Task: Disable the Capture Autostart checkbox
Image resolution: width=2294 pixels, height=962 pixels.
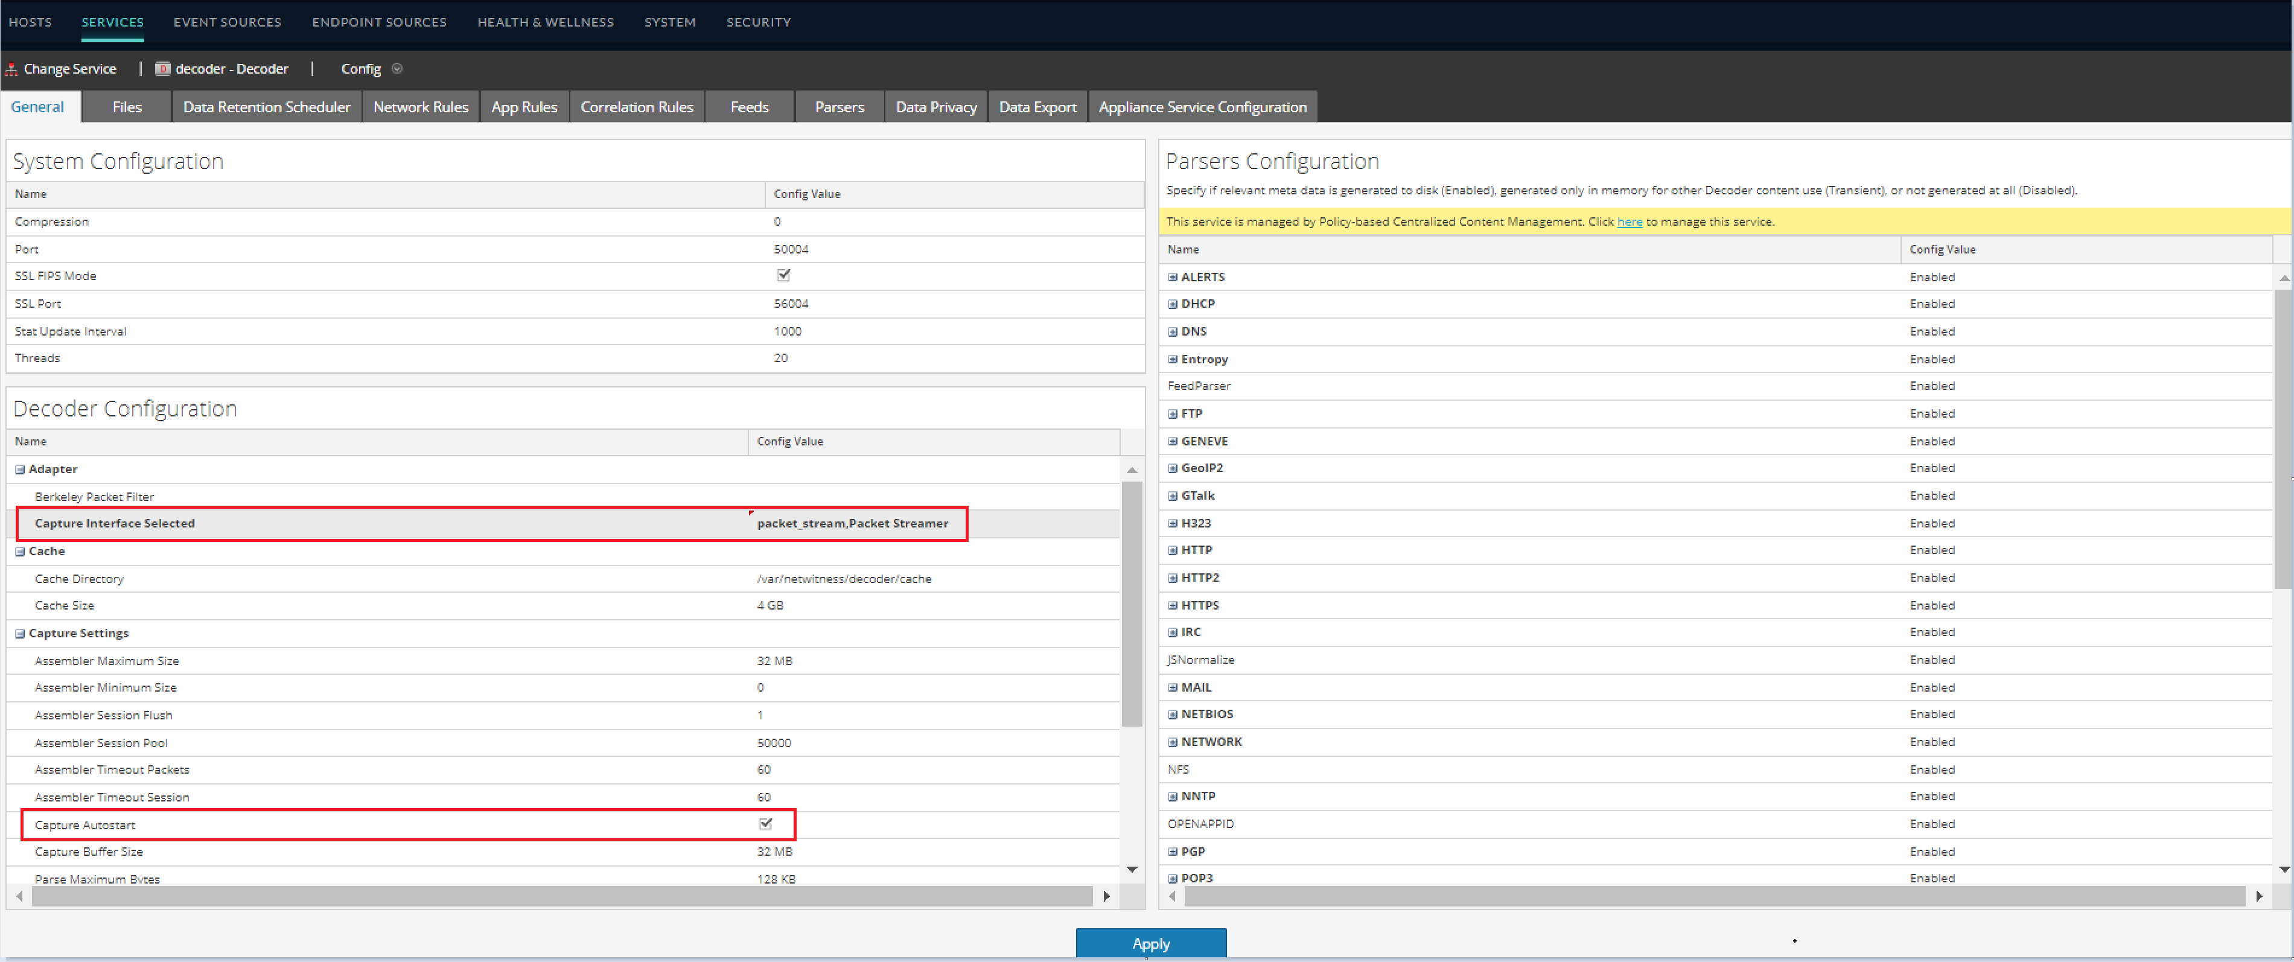Action: point(765,824)
